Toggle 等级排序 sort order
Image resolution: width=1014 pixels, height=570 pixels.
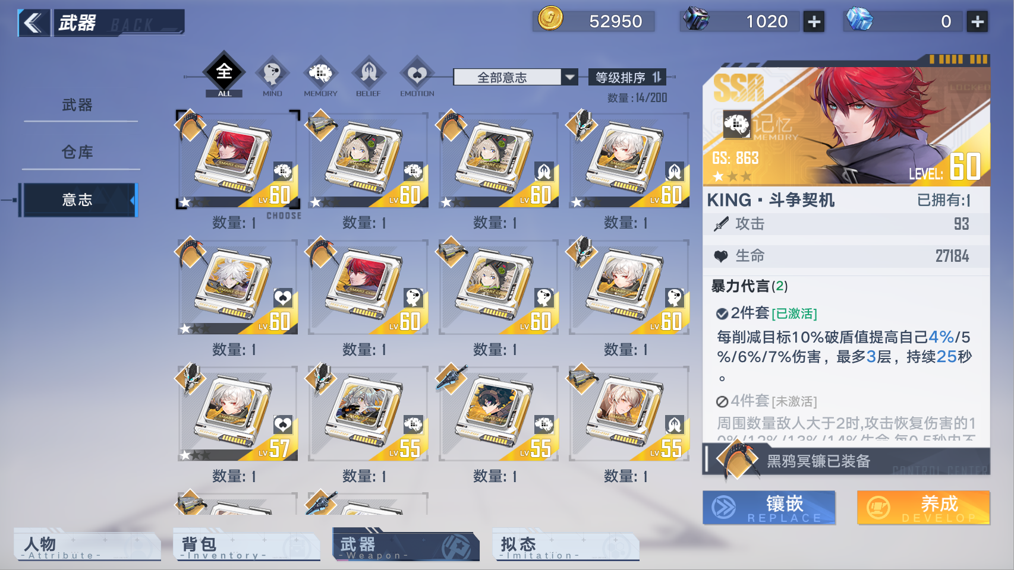pyautogui.click(x=628, y=77)
